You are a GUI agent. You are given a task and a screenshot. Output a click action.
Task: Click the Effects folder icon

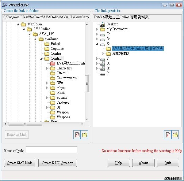[53, 73]
